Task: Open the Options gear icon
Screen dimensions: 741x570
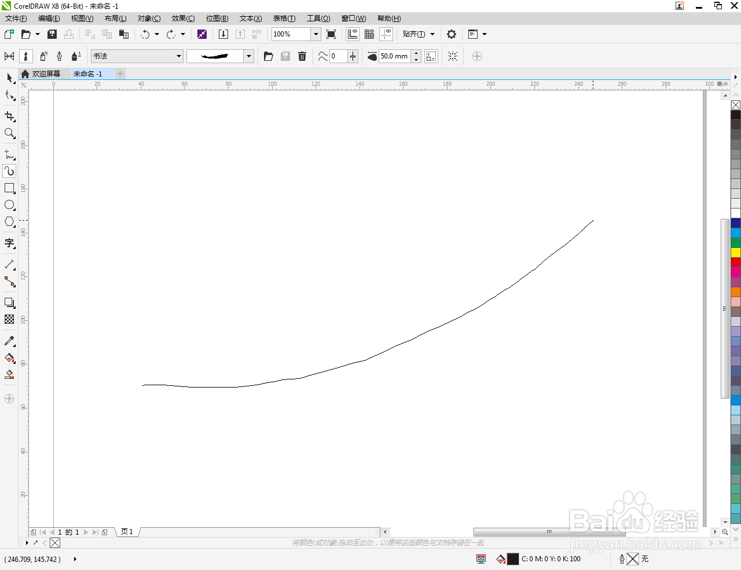Action: pos(452,34)
